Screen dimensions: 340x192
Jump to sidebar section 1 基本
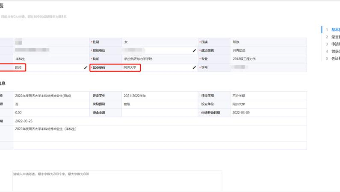[332, 29]
